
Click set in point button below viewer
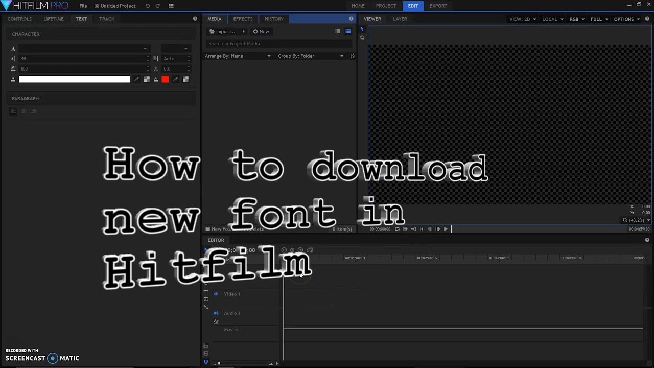[x=405, y=229]
